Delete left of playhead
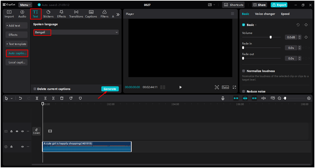This screenshot has width=315, height=168. [x=45, y=98]
